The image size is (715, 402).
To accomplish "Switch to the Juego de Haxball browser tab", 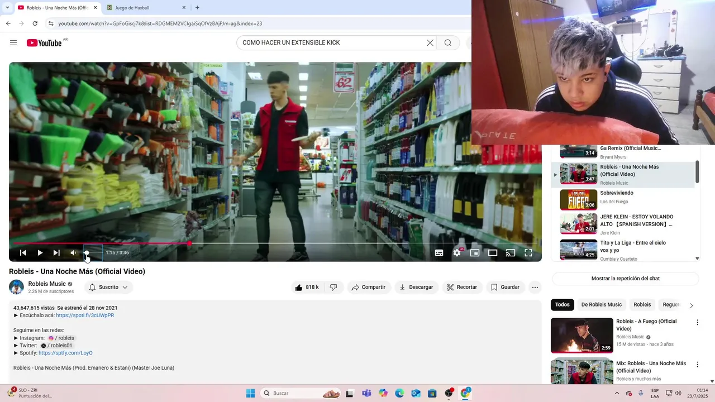I will [146, 8].
